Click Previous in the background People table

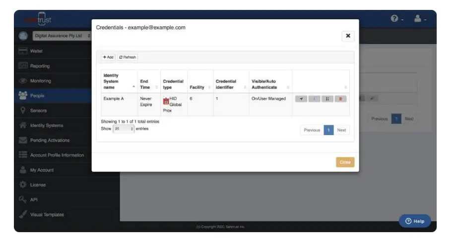click(x=380, y=119)
